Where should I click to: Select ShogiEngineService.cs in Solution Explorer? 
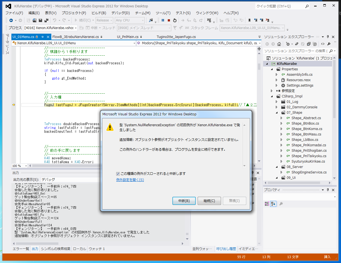click(309, 172)
